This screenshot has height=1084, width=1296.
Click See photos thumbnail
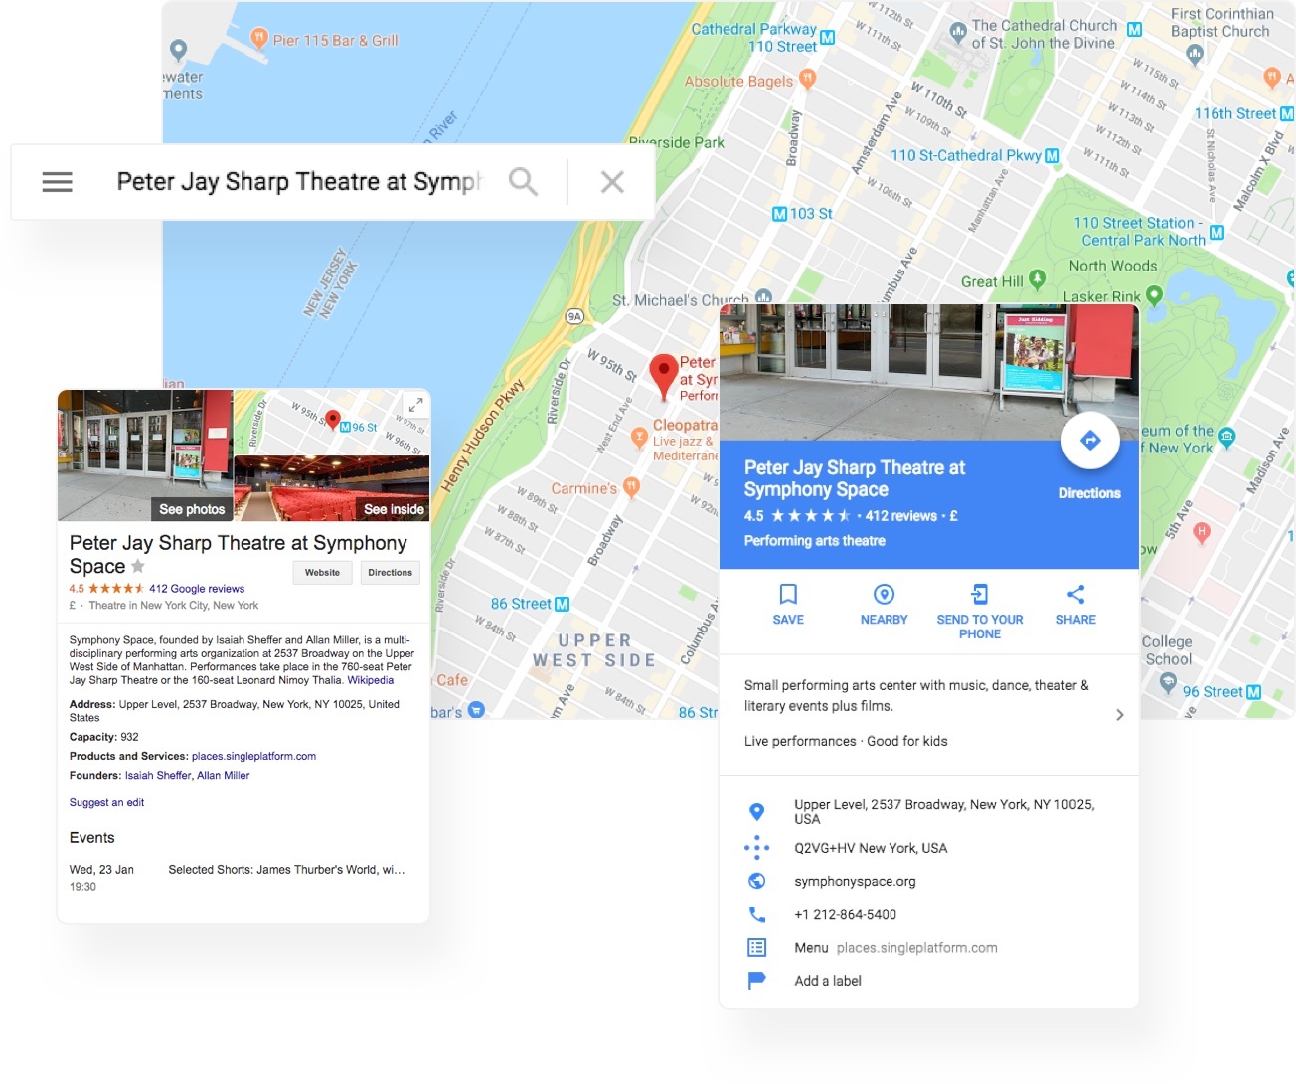(145, 454)
